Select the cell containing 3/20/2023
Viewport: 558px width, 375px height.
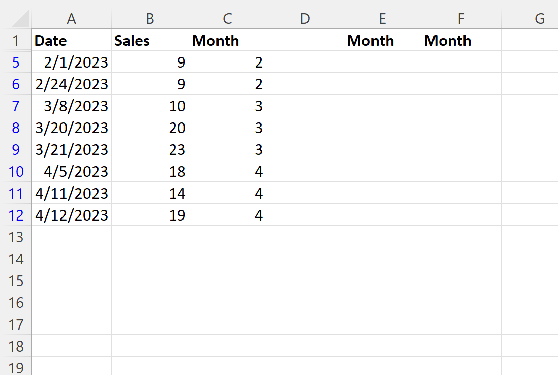[71, 128]
